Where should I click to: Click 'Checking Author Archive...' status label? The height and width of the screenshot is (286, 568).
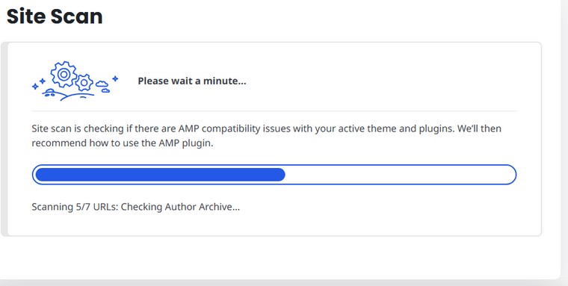pos(180,207)
